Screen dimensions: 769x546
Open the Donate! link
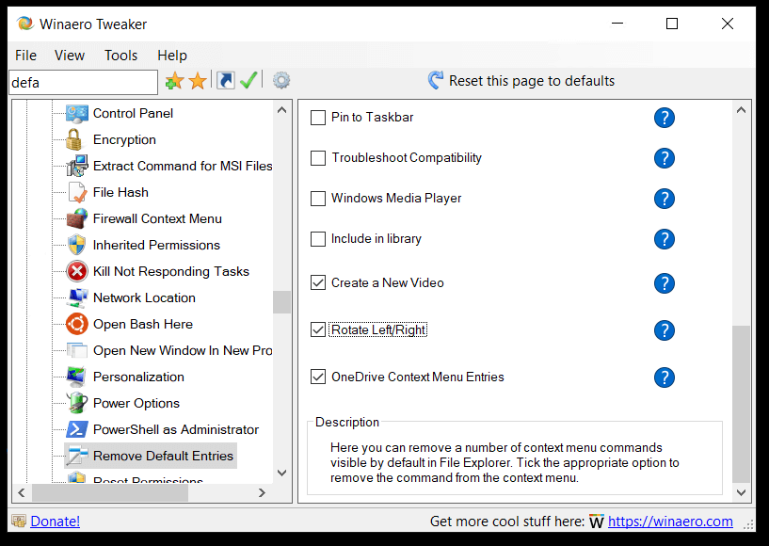[55, 522]
